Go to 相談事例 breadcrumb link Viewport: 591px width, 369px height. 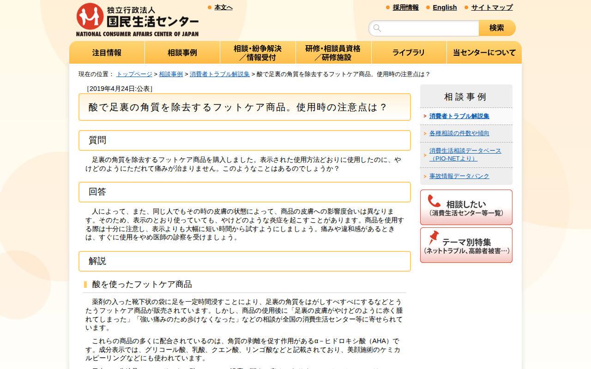[171, 74]
